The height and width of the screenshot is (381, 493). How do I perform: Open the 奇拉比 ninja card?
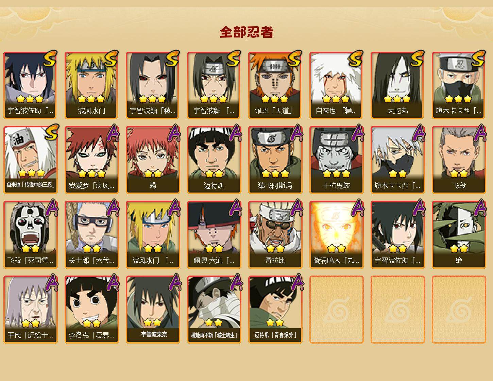tap(275, 235)
